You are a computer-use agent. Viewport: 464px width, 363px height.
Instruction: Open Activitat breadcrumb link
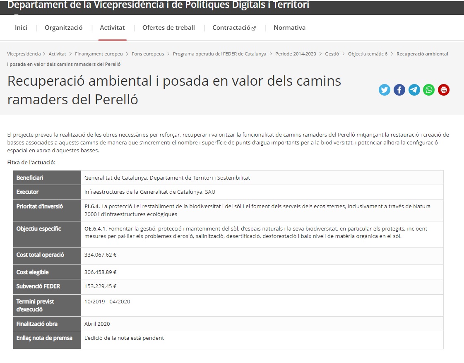[58, 54]
